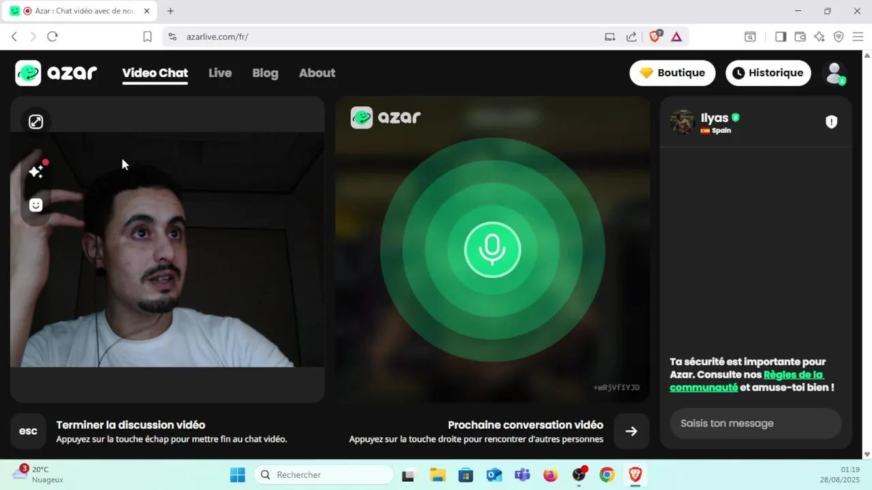The height and width of the screenshot is (490, 872).
Task: Open Microsoft Teams from taskbar
Action: click(522, 475)
